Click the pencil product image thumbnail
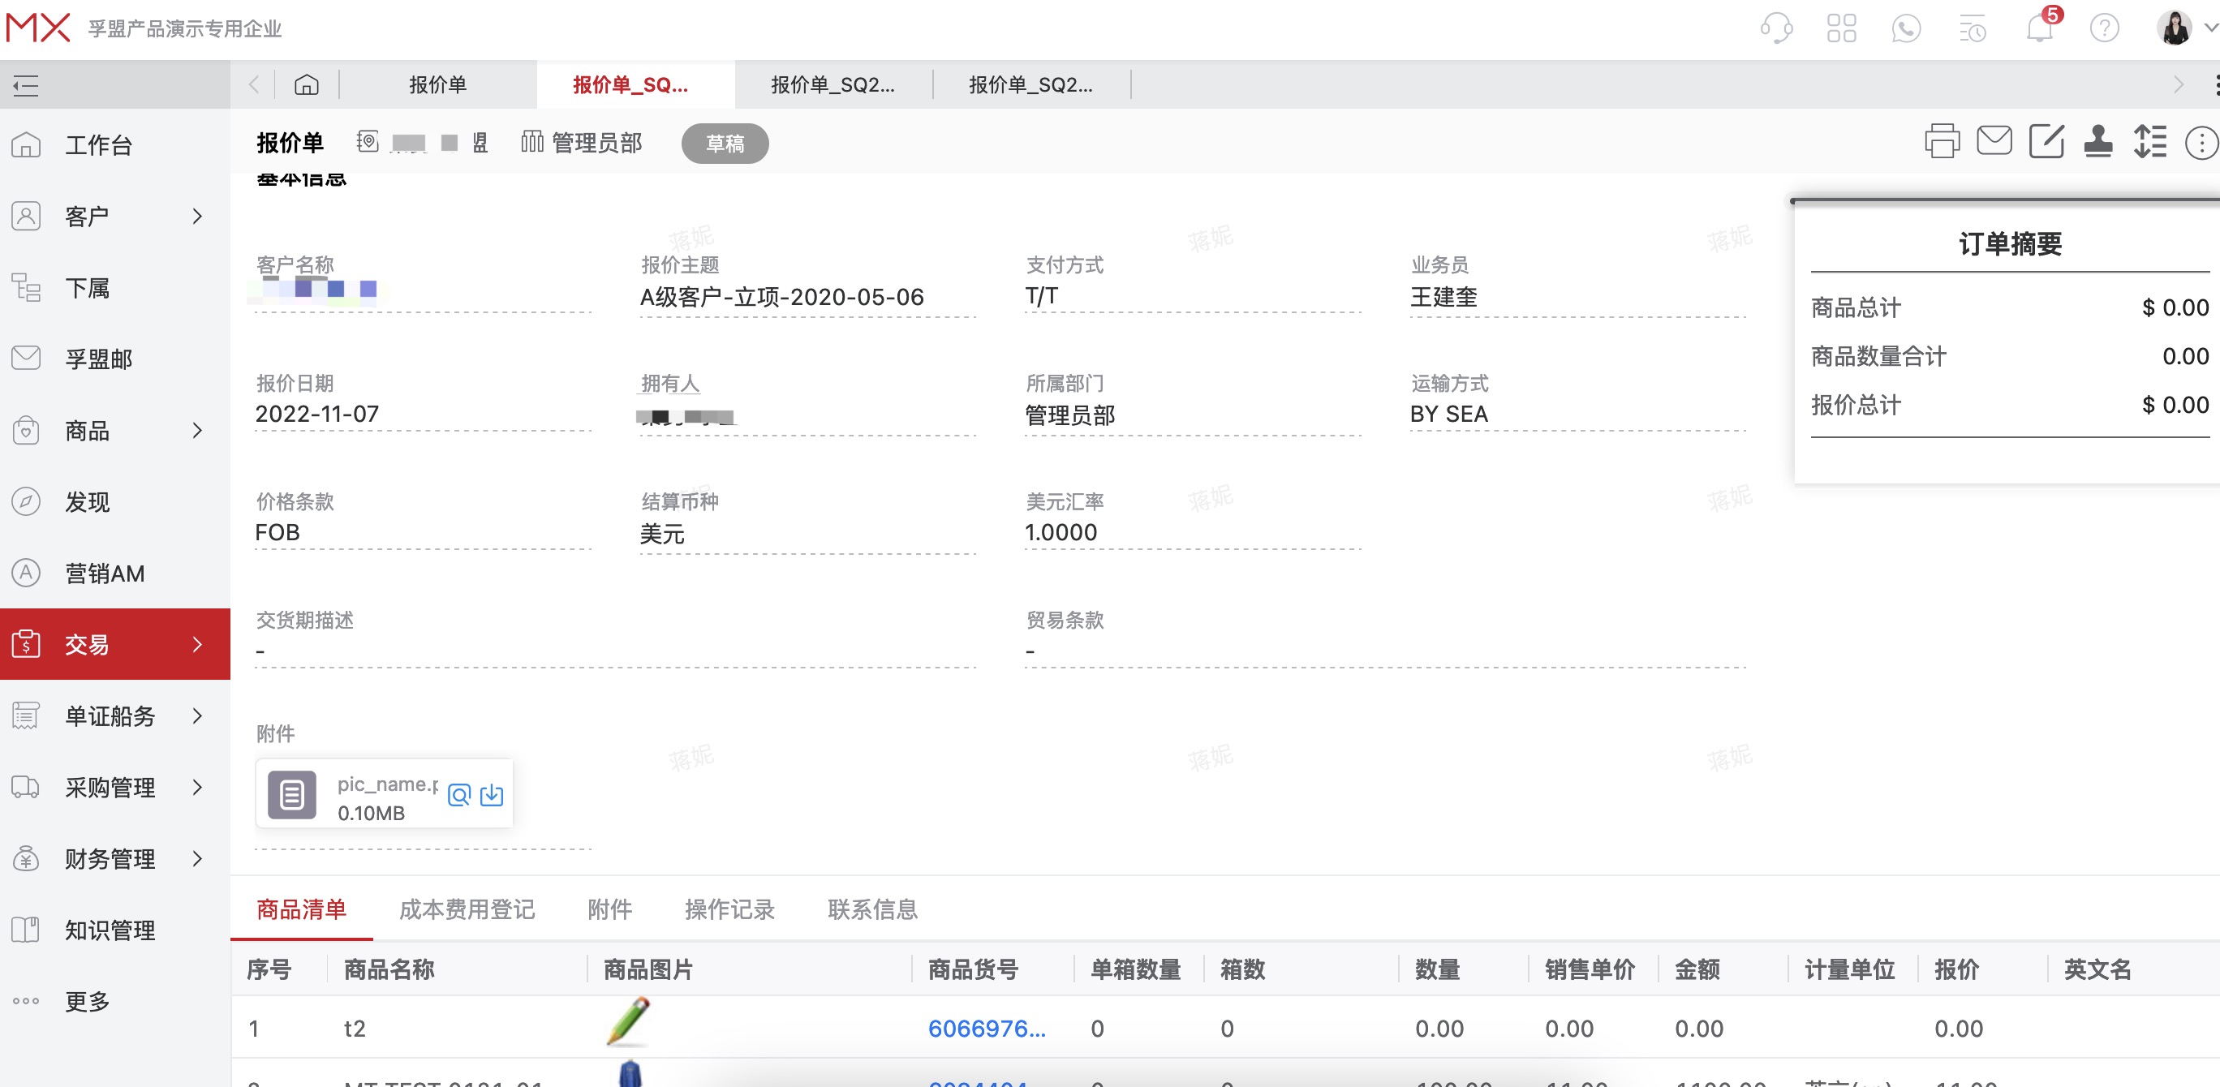The height and width of the screenshot is (1087, 2220). 628,1021
